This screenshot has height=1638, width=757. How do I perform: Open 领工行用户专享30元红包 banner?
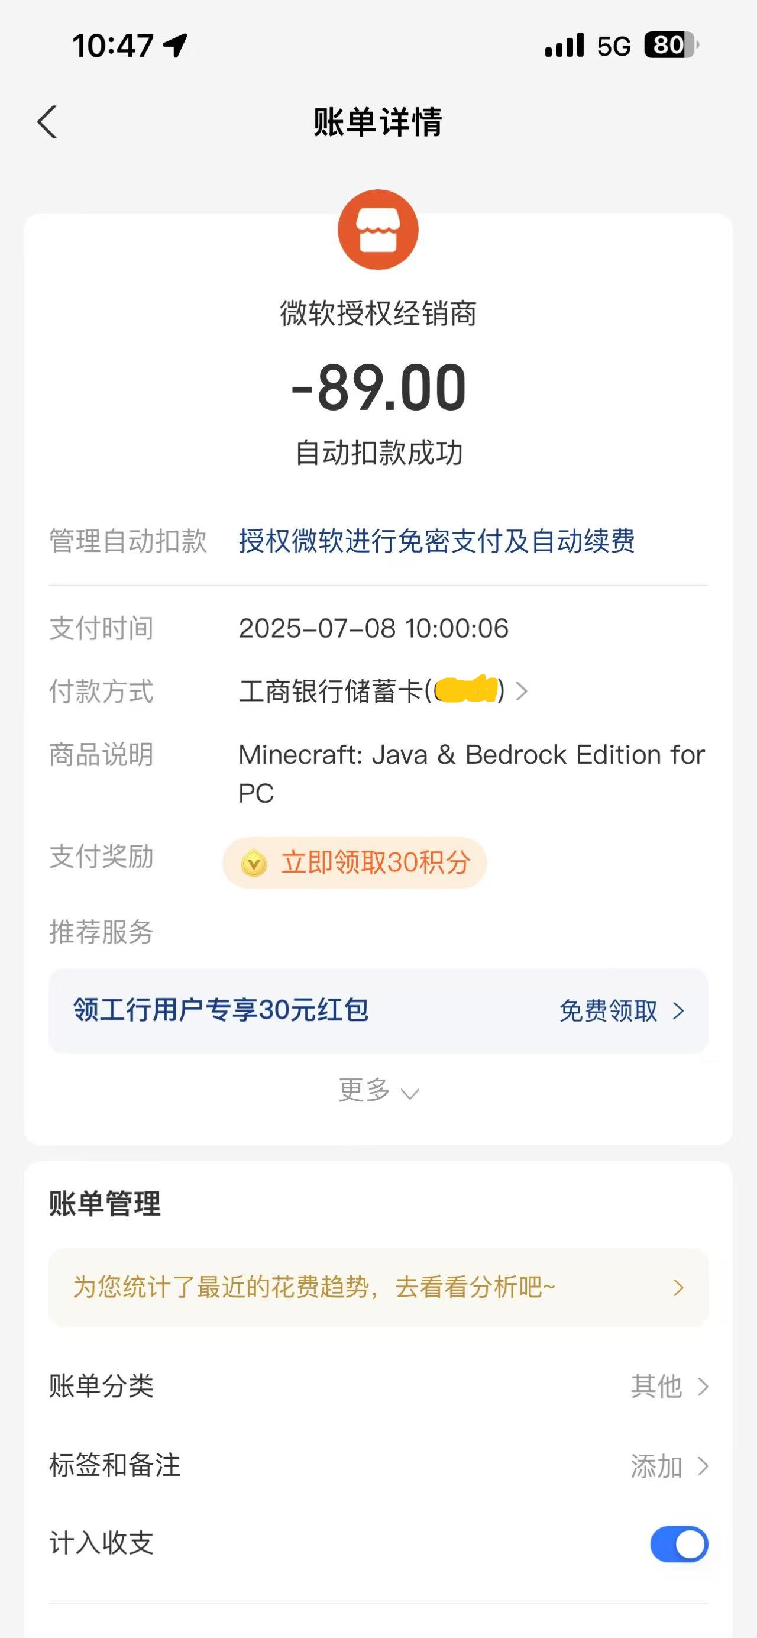pyautogui.click(x=378, y=1011)
